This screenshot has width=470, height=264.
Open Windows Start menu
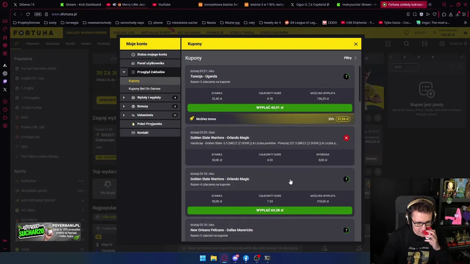pyautogui.click(x=203, y=258)
